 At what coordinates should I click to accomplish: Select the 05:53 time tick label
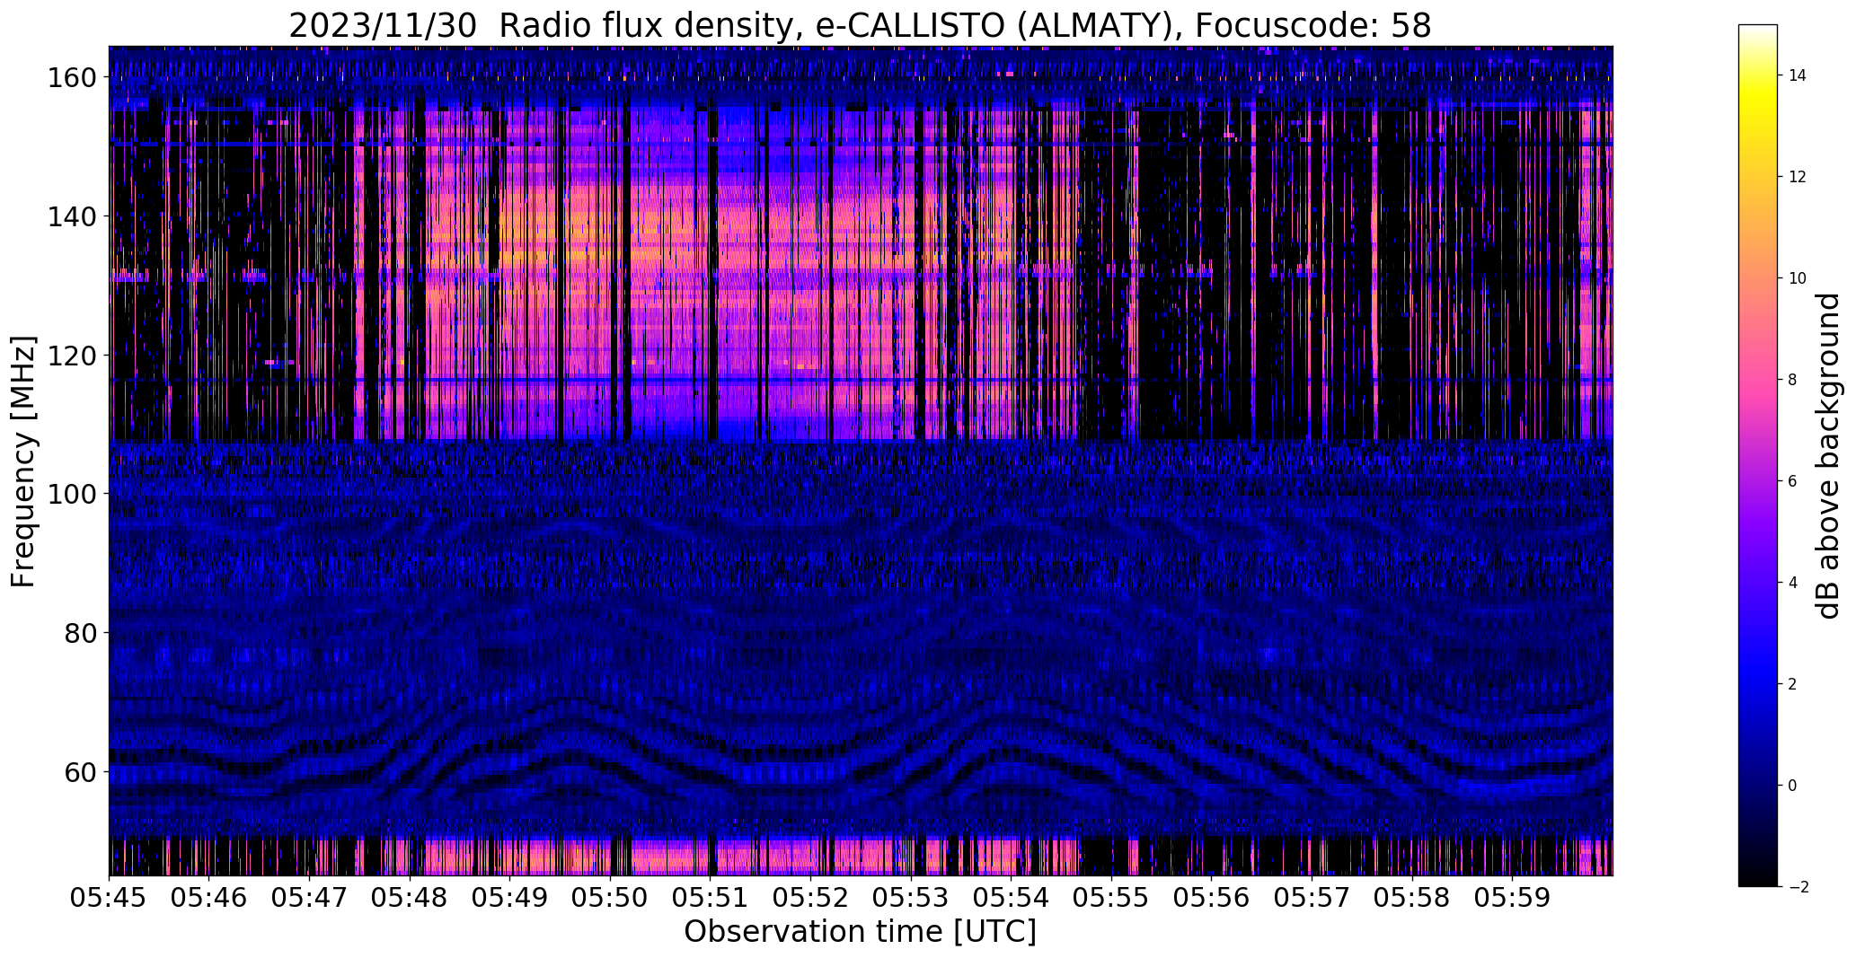coord(911,898)
